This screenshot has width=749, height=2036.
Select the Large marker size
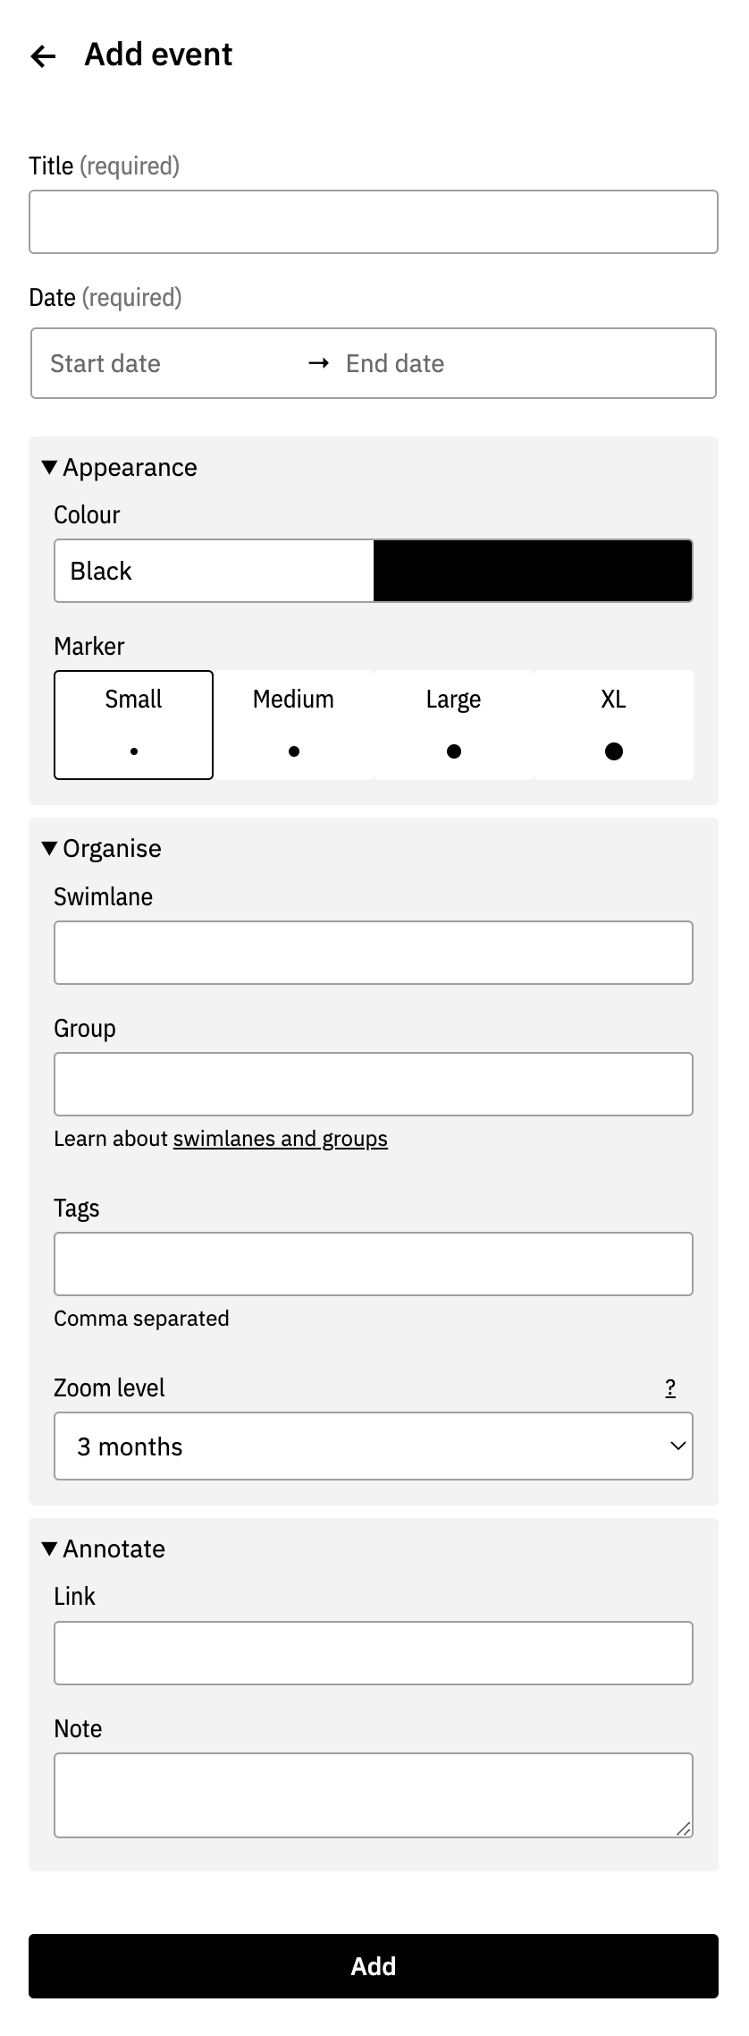pyautogui.click(x=453, y=725)
